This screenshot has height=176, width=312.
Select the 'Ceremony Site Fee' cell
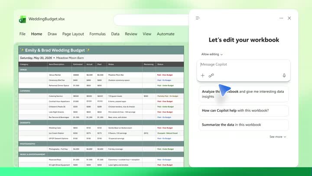[x=59, y=80]
